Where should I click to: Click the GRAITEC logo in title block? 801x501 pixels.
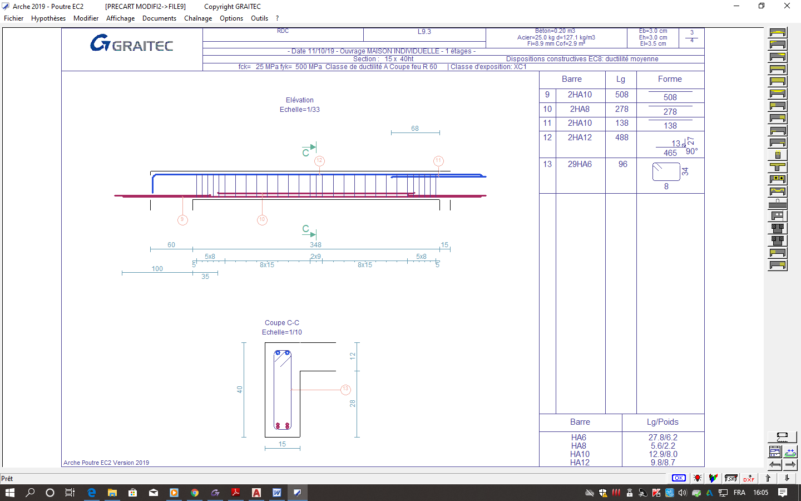pyautogui.click(x=132, y=43)
